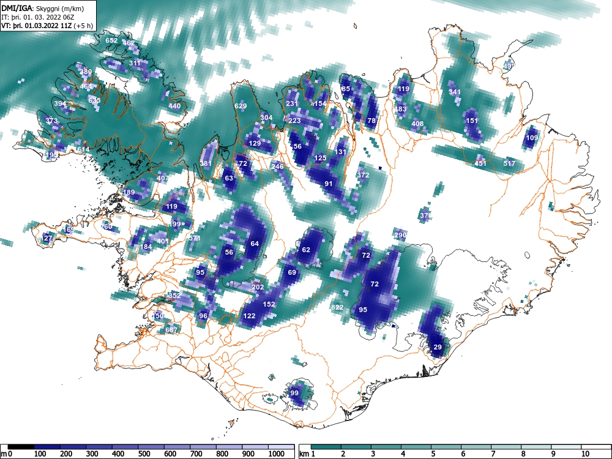Click the '500' label on meter legend

click(144, 453)
